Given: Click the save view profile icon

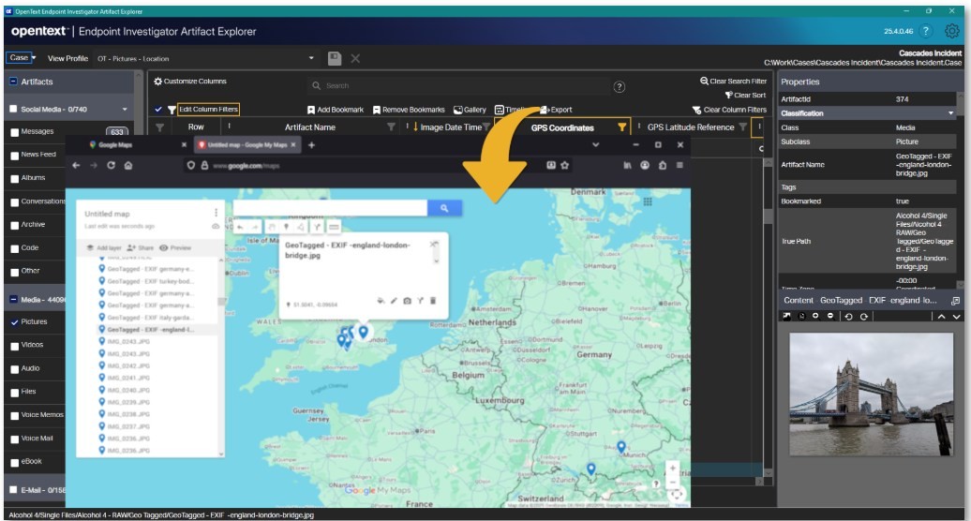Looking at the screenshot, I should pyautogui.click(x=335, y=58).
